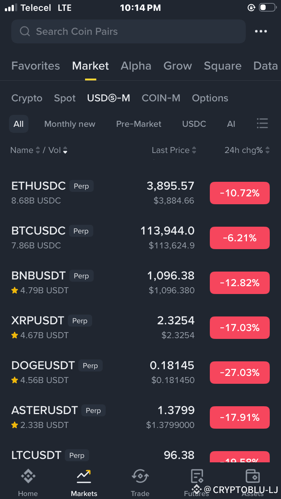This screenshot has height=499, width=281.
Task: Tap the magnifier icon in search bar
Action: (25, 31)
